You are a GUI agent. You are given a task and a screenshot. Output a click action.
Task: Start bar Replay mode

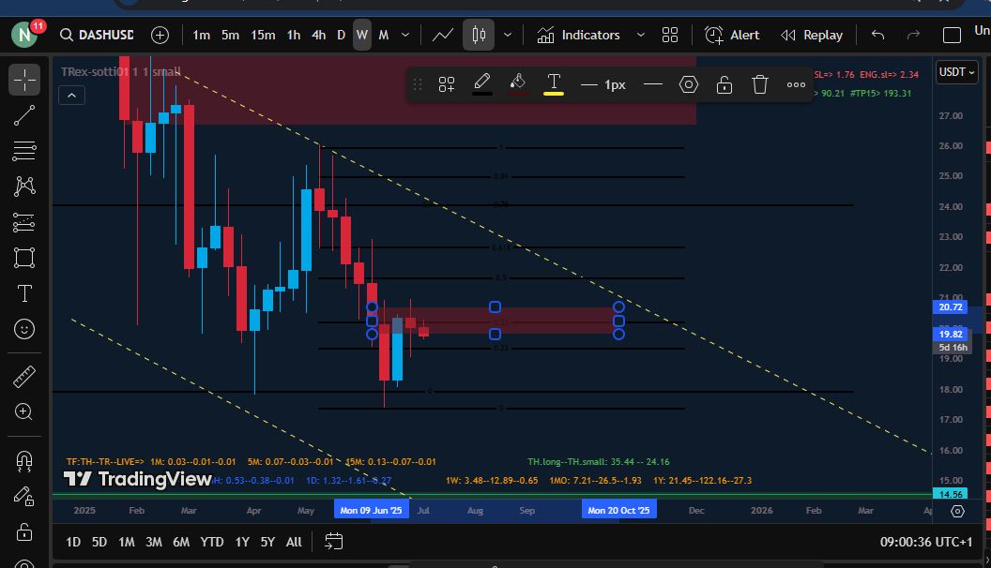click(x=812, y=35)
